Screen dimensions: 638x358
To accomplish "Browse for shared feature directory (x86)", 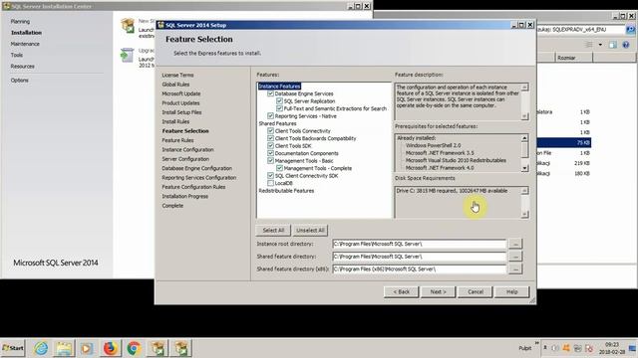I will pos(515,269).
